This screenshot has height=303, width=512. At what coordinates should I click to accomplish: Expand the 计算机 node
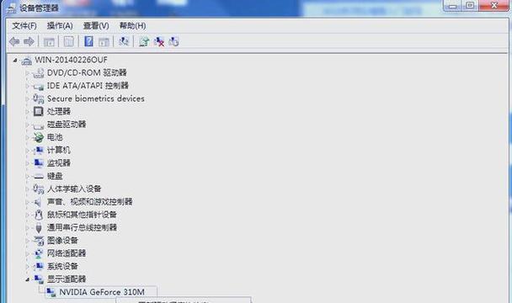tap(28, 151)
